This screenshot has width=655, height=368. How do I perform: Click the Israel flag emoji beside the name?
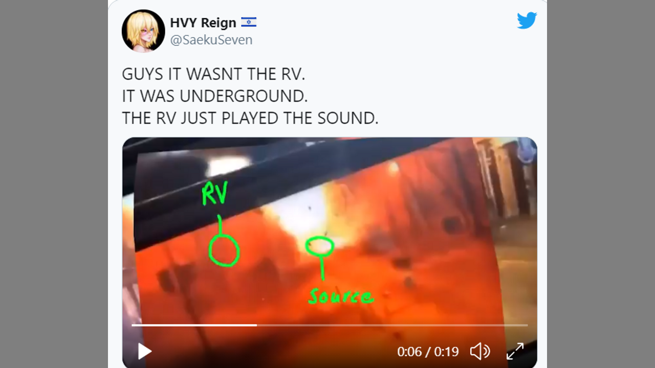pos(249,22)
